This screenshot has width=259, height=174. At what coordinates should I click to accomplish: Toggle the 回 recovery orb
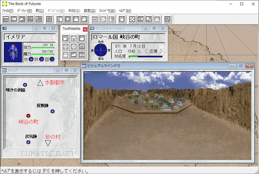click(52, 59)
